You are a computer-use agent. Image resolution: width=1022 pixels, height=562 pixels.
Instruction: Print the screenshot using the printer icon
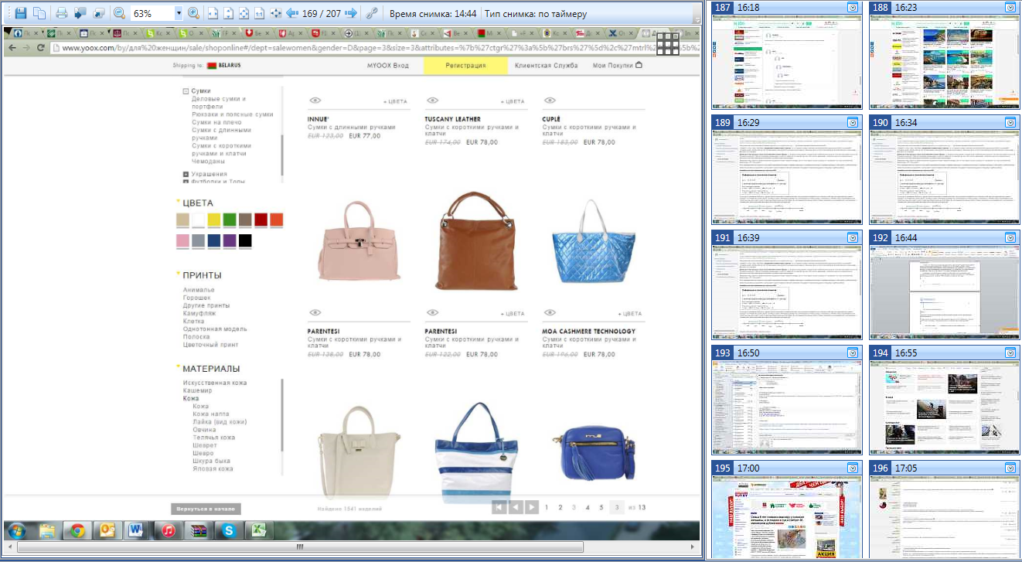(x=62, y=13)
